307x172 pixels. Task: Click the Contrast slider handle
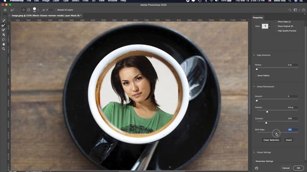pyautogui.click(x=266, y=123)
